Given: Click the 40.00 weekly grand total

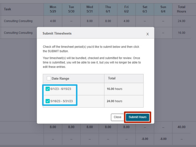Looking at the screenshot, I should (181, 127).
